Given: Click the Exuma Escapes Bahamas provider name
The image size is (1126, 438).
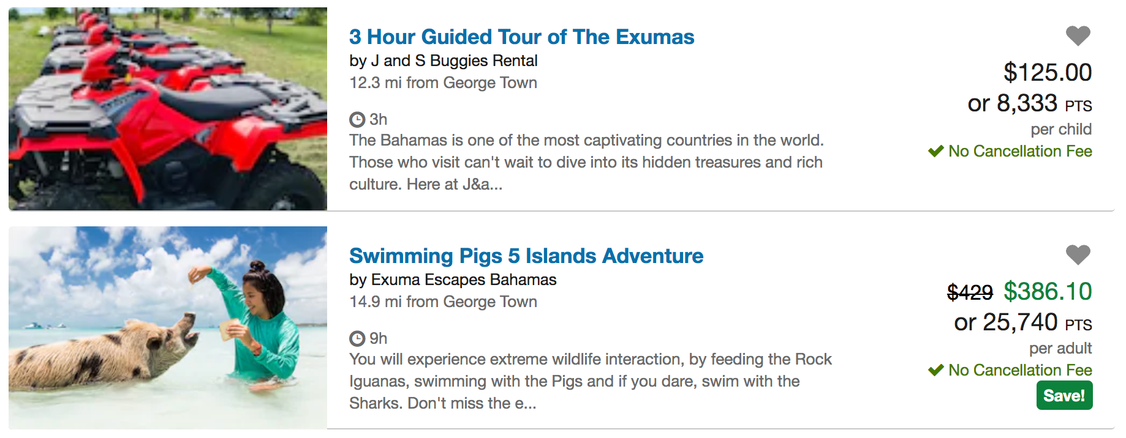Looking at the screenshot, I should 453,280.
